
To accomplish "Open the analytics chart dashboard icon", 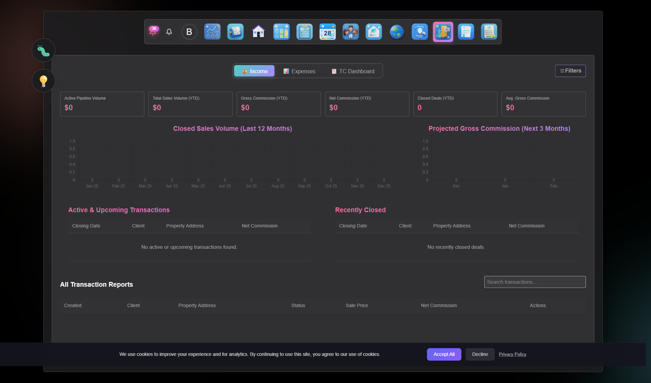I will (212, 32).
